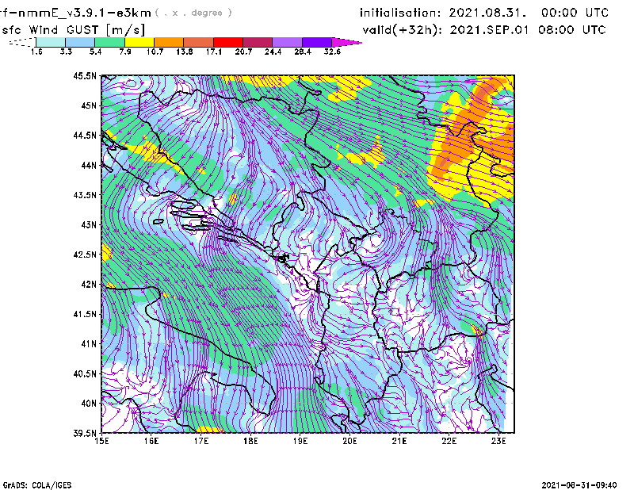Viewport: 634px width, 490px height.
Task: Click the "40N" latitude label
Action: coord(89,404)
